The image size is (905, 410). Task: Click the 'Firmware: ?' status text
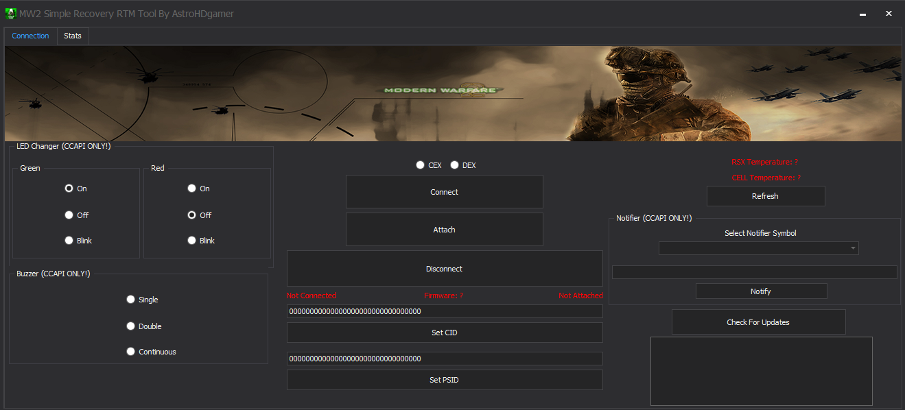point(444,296)
